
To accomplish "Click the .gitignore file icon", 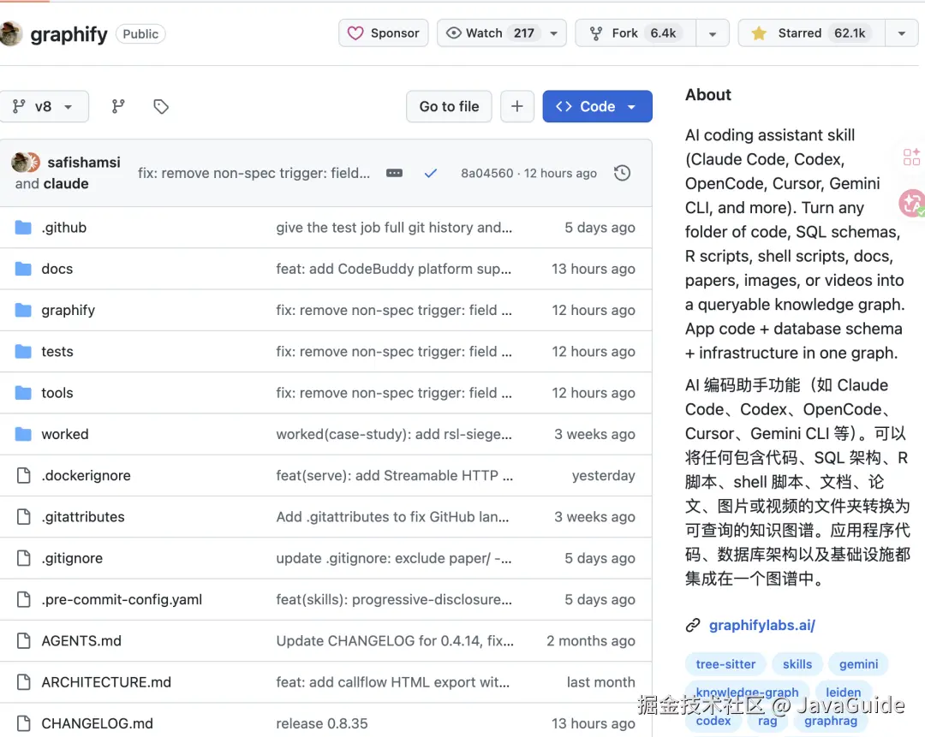I will coord(24,558).
